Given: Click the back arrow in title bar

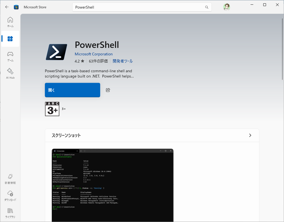Looking at the screenshot, I should pyautogui.click(x=7, y=7).
